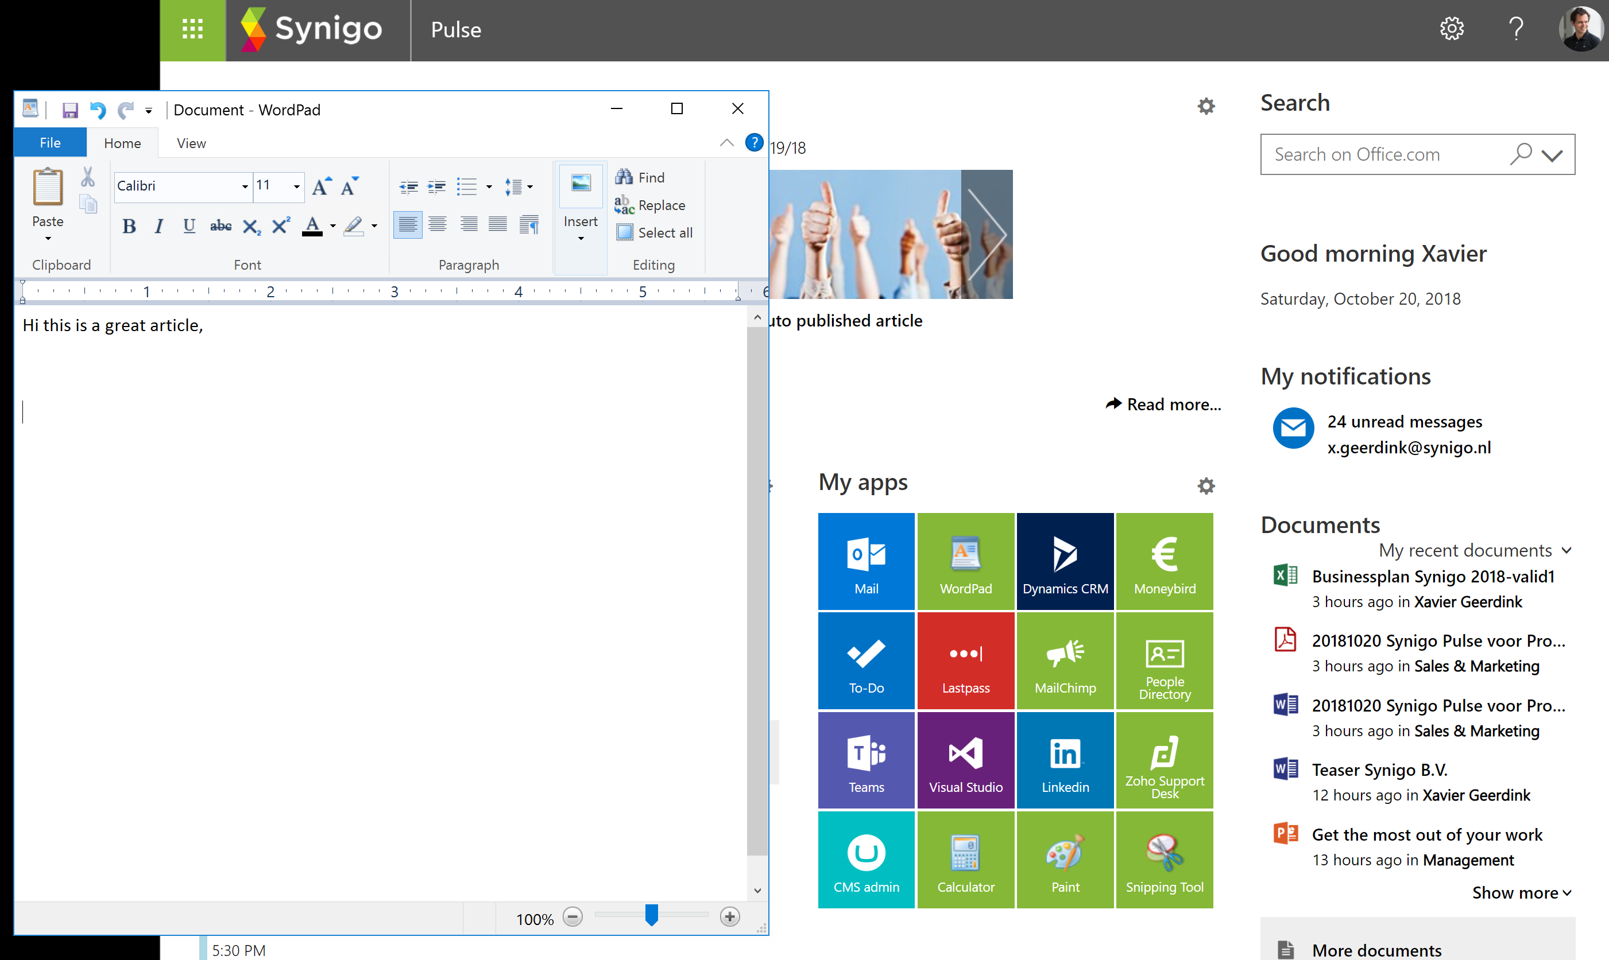The width and height of the screenshot is (1609, 960).
Task: Click the Cut scissors icon
Action: click(x=88, y=177)
